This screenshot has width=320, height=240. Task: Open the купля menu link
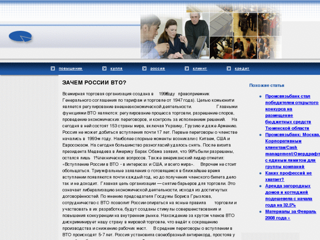pos(117,69)
